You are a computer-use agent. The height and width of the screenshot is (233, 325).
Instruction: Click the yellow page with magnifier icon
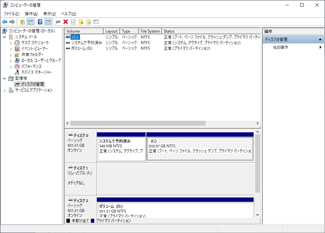coord(89,22)
